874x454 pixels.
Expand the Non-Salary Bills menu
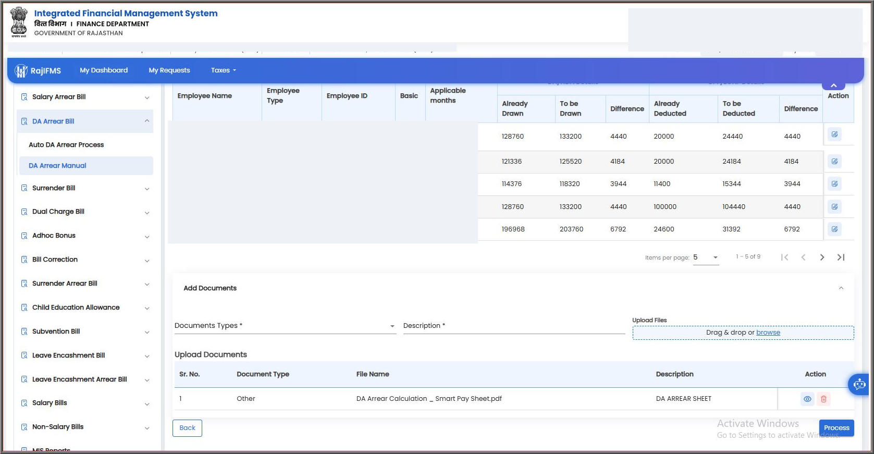coord(147,428)
